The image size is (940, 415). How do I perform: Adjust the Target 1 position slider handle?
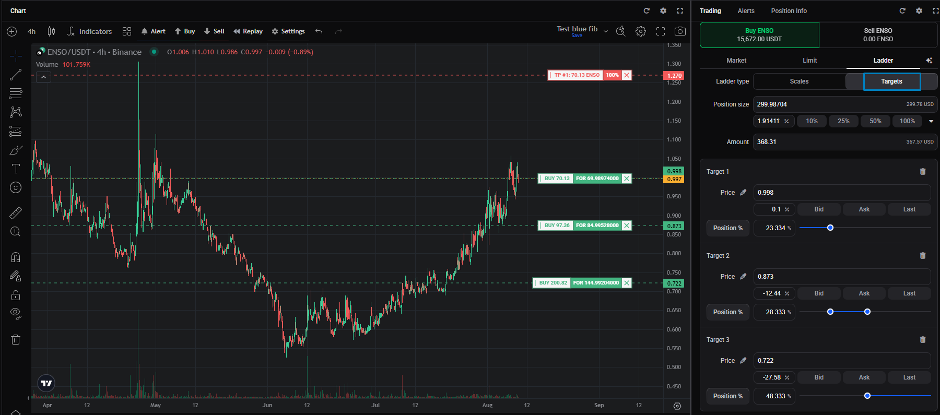point(830,228)
